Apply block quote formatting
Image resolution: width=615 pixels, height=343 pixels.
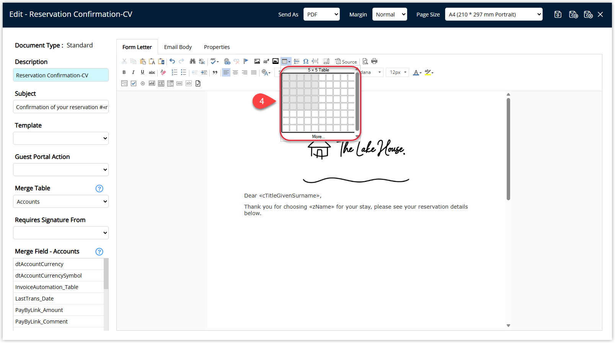215,72
